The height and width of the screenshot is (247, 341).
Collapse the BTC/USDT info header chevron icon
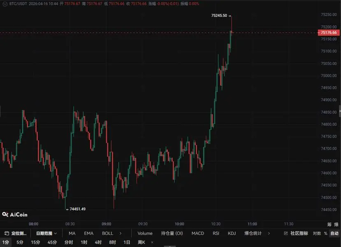5,4
